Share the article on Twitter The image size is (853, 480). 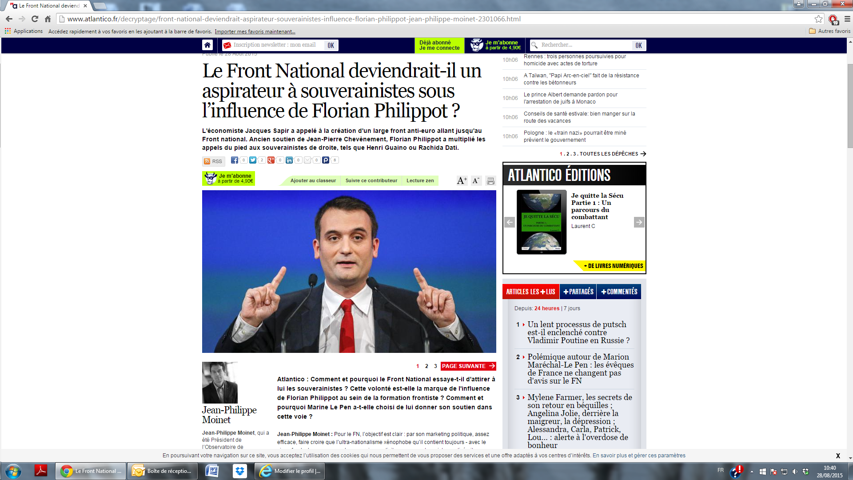click(x=253, y=160)
